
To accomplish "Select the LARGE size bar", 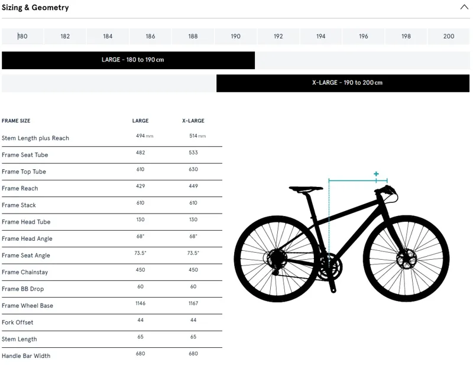I will [129, 60].
